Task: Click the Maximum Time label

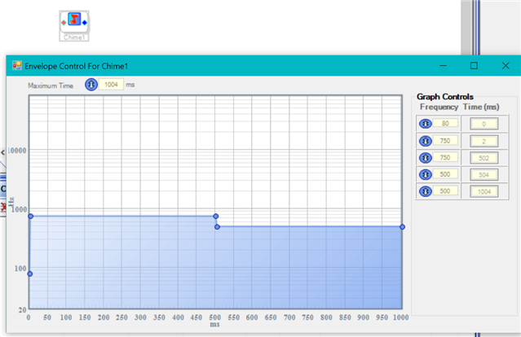Action: click(x=51, y=85)
